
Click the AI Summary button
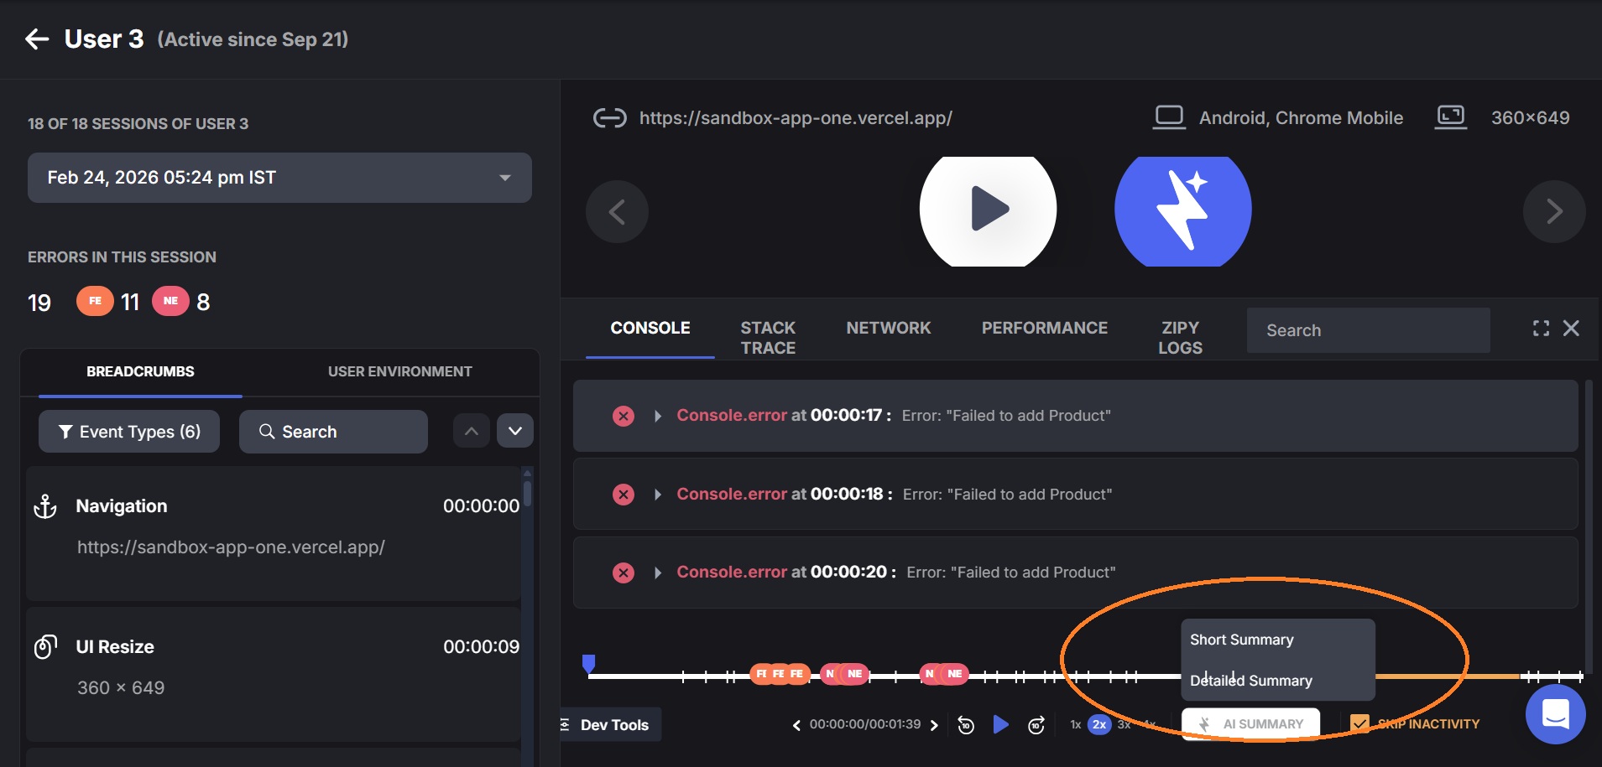[1250, 724]
